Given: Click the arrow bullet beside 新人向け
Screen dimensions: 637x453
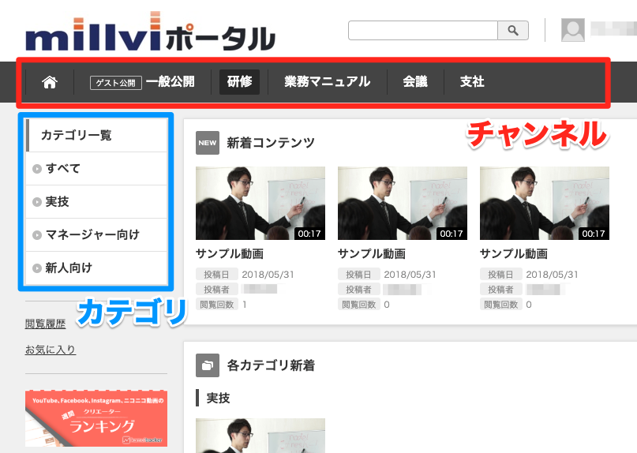Looking at the screenshot, I should [x=37, y=268].
